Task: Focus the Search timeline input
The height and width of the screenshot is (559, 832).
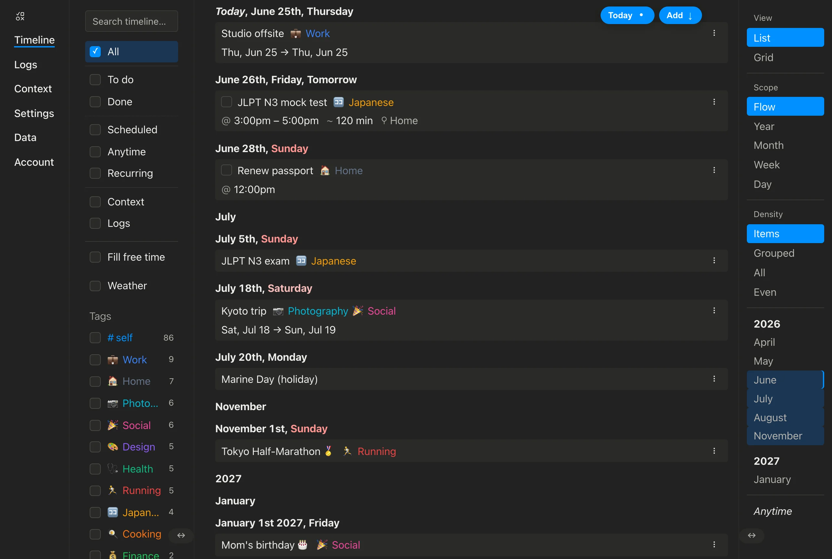Action: click(132, 21)
